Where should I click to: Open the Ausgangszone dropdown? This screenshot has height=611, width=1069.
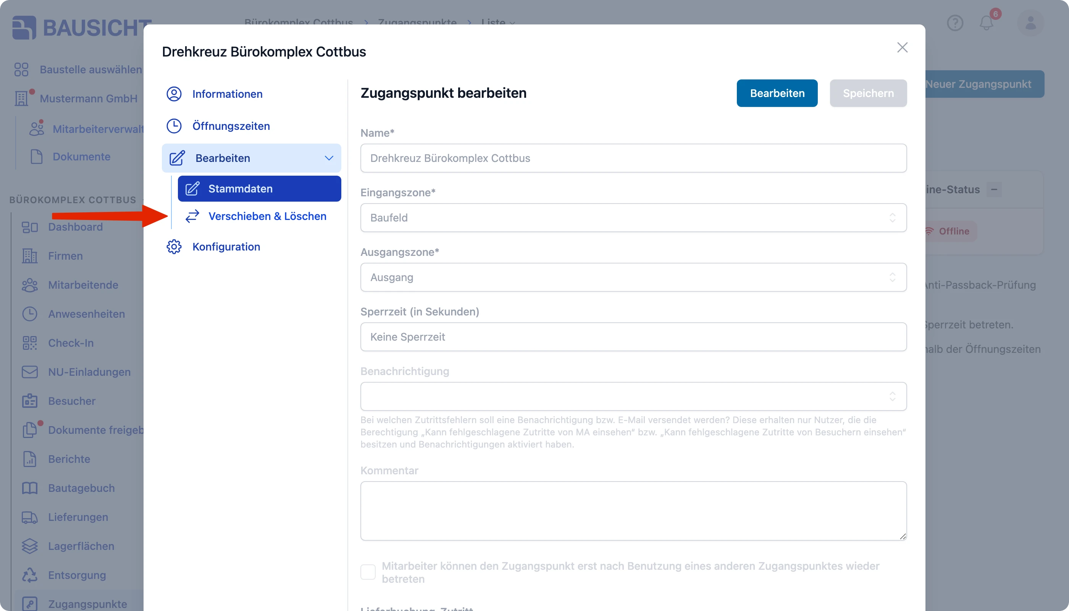click(633, 277)
